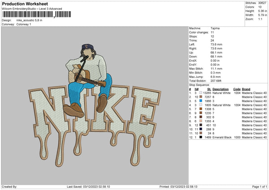269x190 pixels.
Task: Click the brown swatch in row with 7257 stitches
Action: click(201, 97)
